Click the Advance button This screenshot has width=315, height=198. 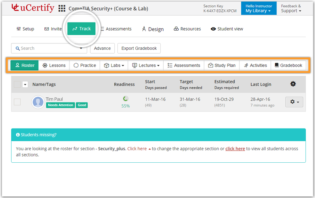tap(102, 49)
